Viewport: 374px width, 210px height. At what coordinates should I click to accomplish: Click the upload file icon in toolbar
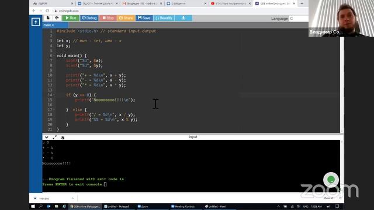57,18
